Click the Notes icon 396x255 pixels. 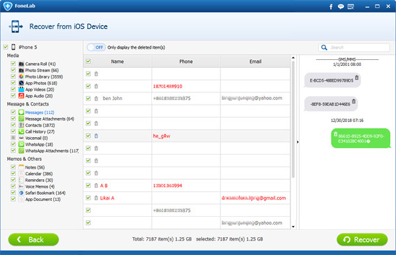point(21,167)
